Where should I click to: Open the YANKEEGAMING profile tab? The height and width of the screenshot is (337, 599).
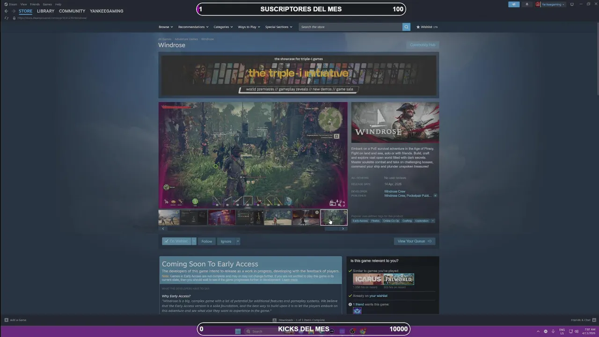107,11
